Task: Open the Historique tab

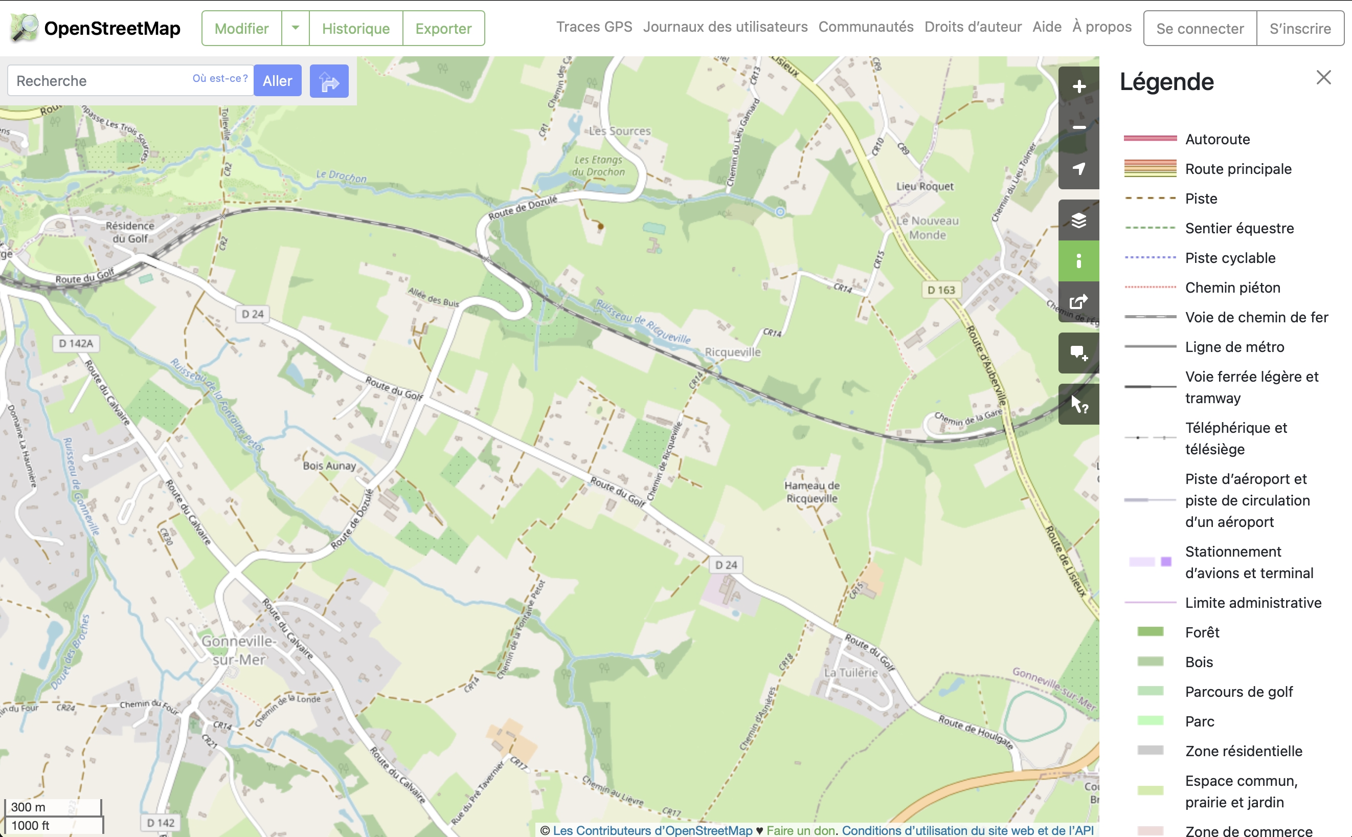Action: point(356,28)
